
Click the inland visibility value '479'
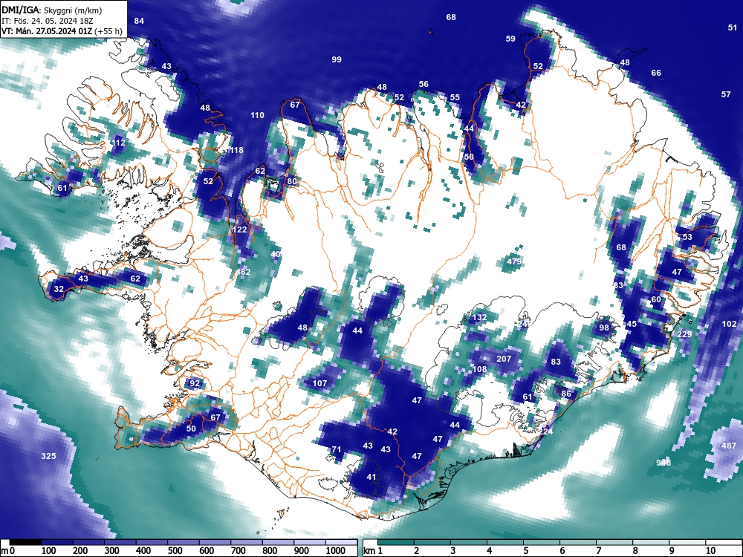click(x=514, y=262)
